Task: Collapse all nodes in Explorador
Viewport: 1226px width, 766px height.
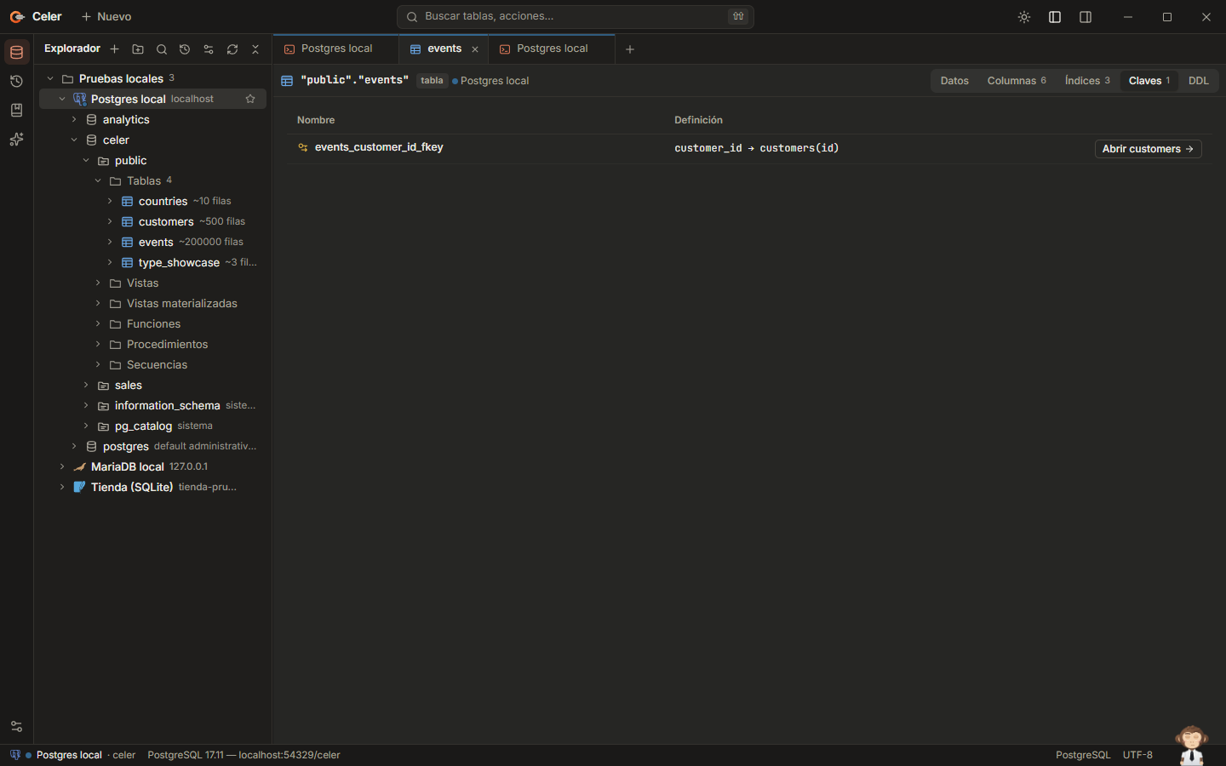Action: pyautogui.click(x=255, y=49)
